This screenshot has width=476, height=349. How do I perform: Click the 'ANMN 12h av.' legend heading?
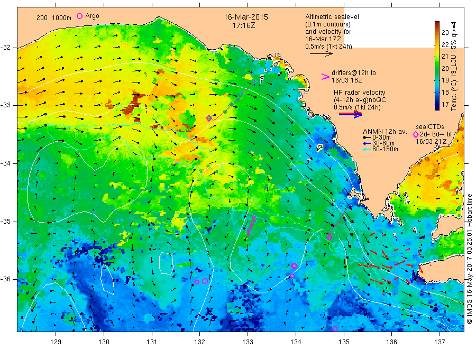tap(385, 132)
